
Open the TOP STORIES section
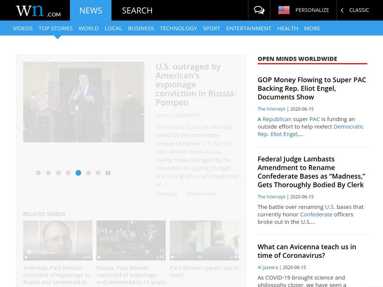pos(55,28)
